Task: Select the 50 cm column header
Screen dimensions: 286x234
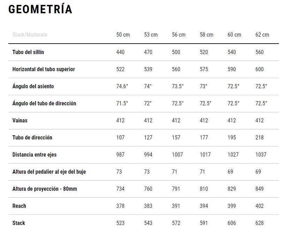Action: click(123, 35)
